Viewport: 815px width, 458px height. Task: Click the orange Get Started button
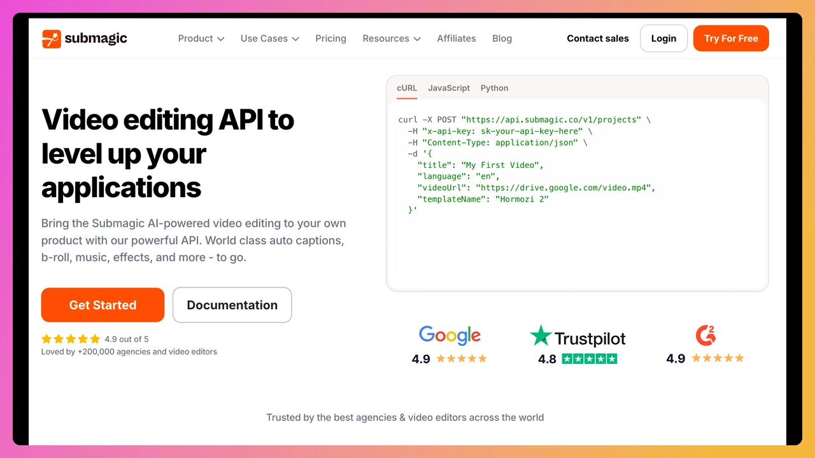pos(103,305)
